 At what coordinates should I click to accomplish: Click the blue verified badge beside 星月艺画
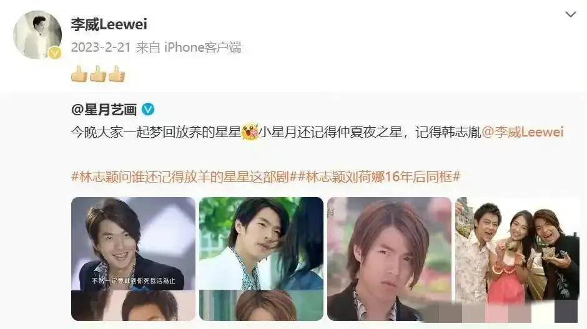[x=148, y=110]
